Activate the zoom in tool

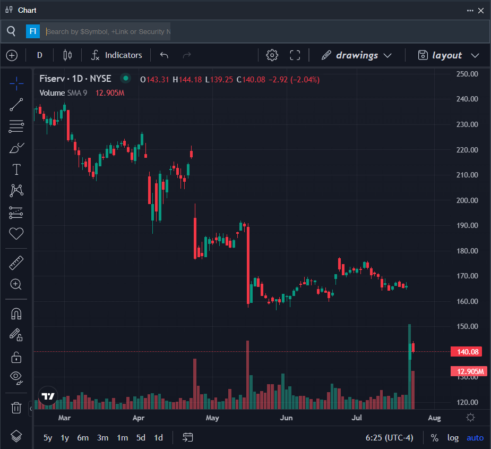pos(16,284)
